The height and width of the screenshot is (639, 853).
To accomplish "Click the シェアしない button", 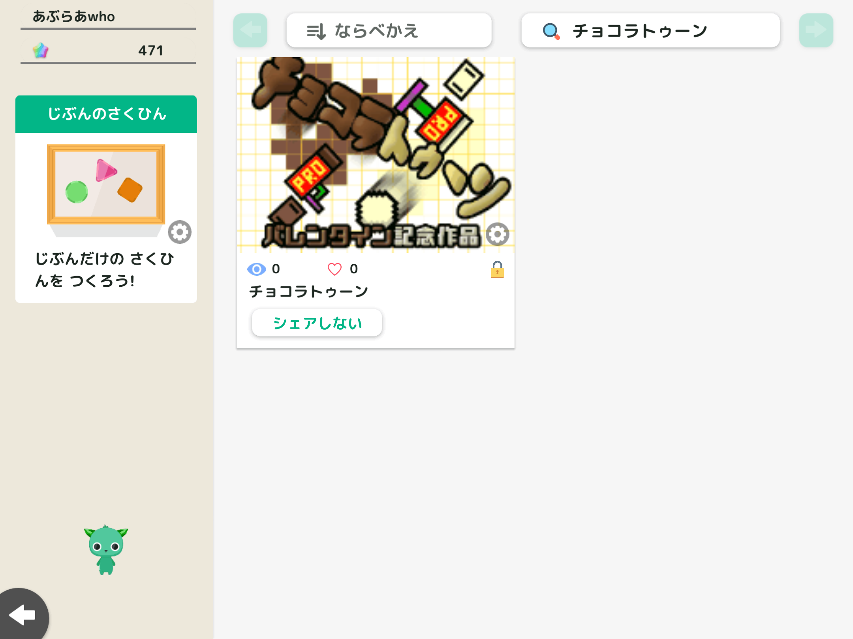I will click(x=317, y=323).
